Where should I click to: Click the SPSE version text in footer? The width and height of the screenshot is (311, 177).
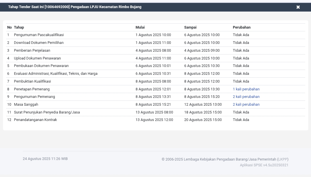coord(264,165)
